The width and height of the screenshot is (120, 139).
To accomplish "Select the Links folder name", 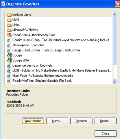I will click(16, 25).
